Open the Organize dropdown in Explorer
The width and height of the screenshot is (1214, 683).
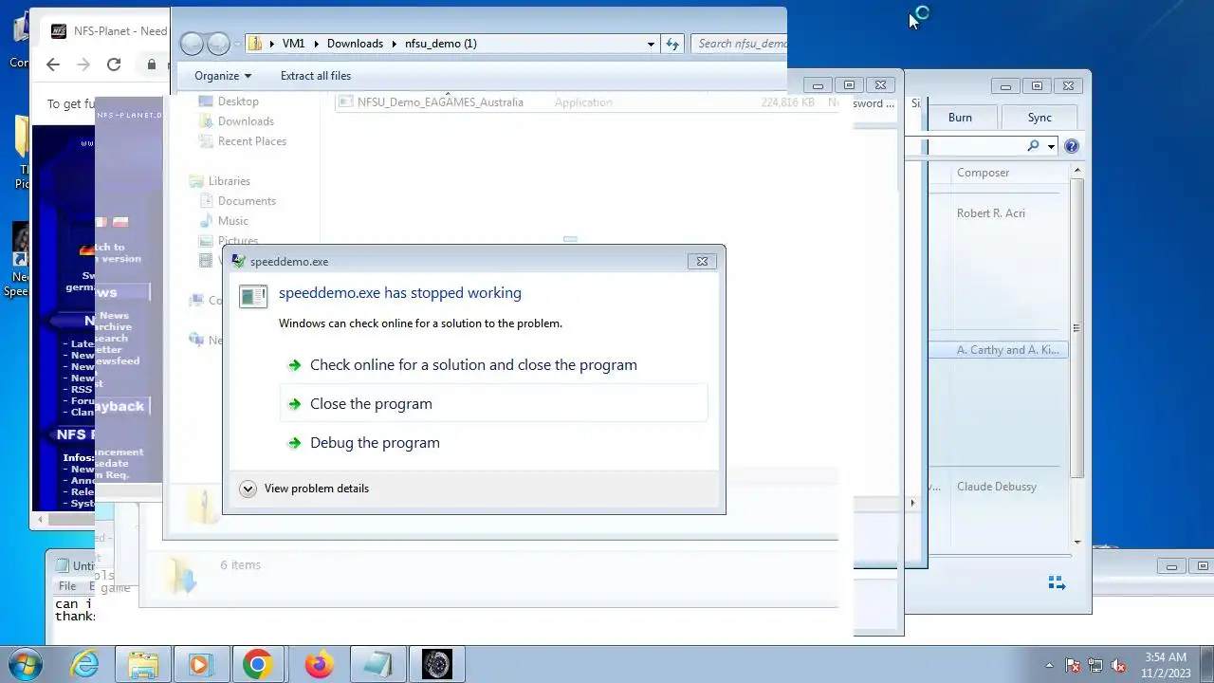(223, 76)
